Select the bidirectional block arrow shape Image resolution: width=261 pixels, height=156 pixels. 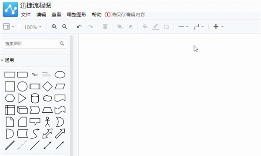pyautogui.click(x=47, y=133)
